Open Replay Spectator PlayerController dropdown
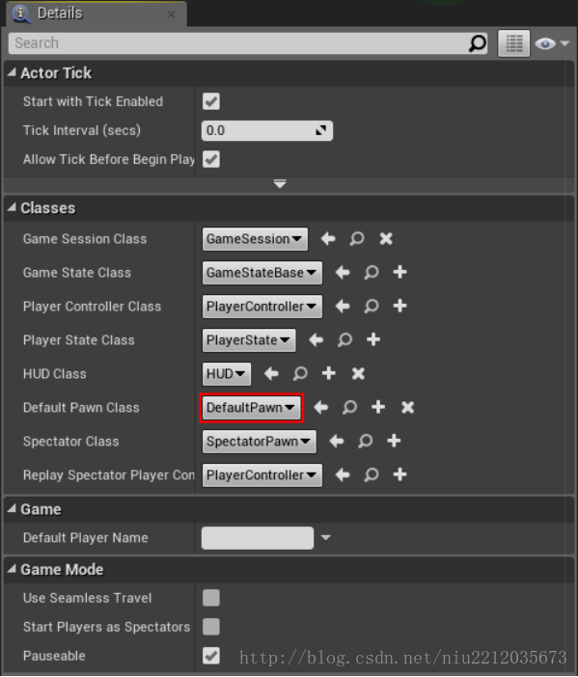Viewport: 578px width, 677px height. 261,474
